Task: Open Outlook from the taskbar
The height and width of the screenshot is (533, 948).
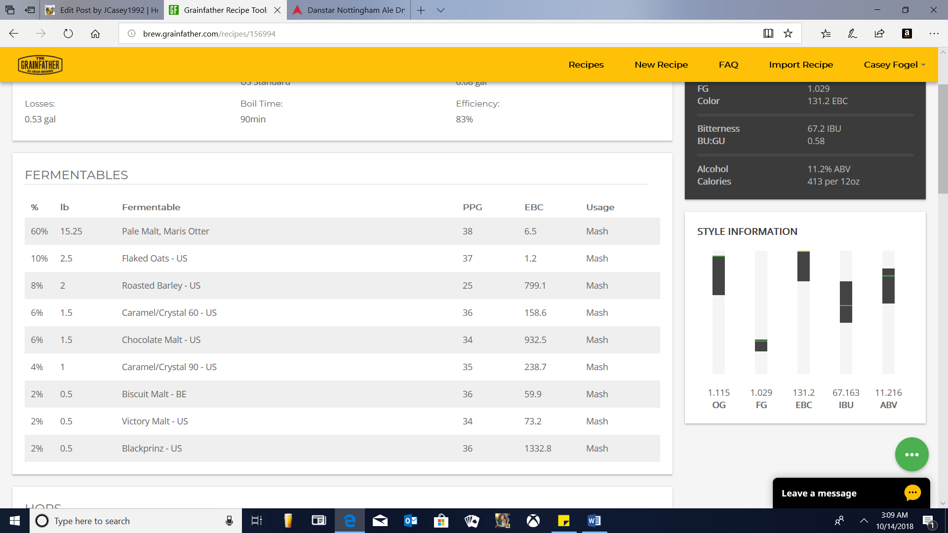Action: coord(411,521)
